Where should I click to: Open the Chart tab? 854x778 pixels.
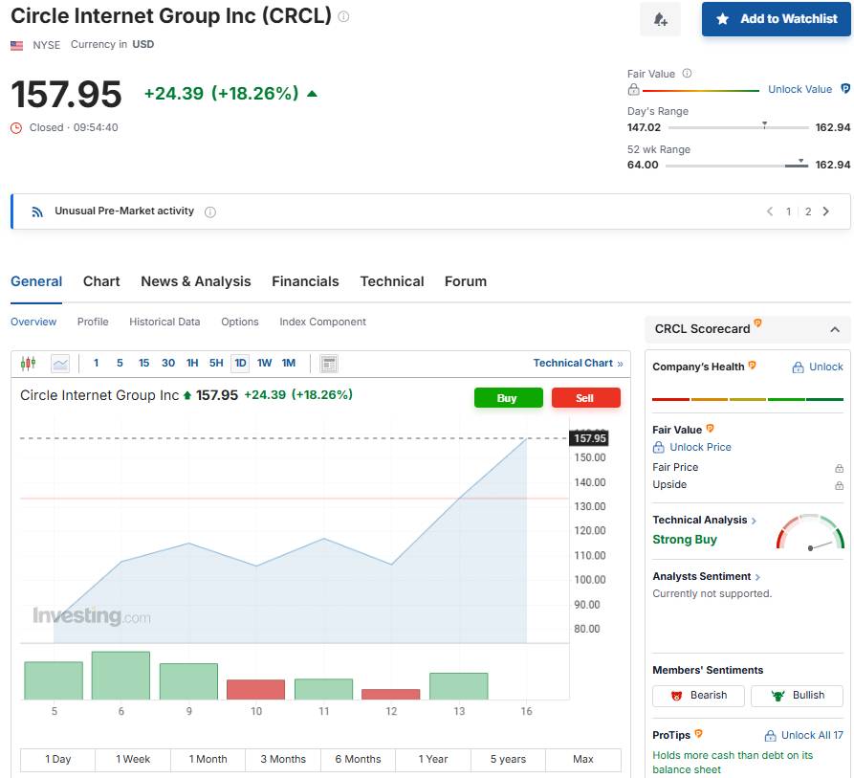101,281
